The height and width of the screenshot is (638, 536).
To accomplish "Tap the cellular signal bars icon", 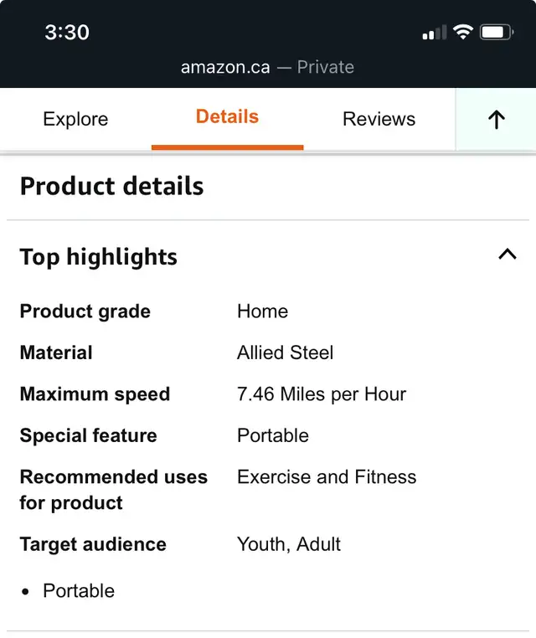I will point(435,33).
